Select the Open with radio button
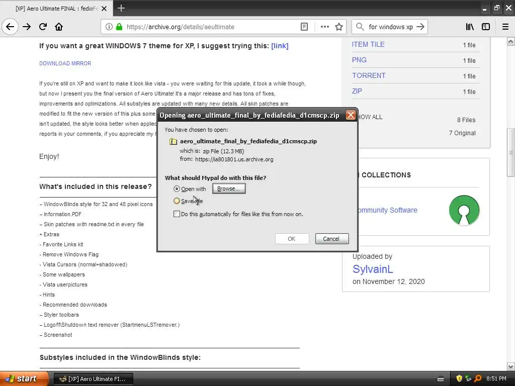515x386 pixels. pyautogui.click(x=177, y=189)
